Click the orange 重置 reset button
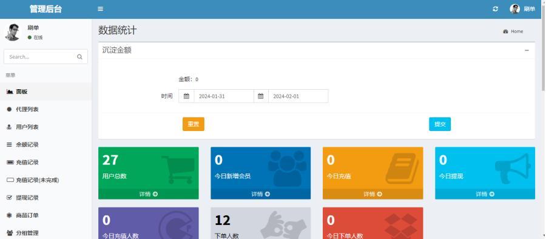This screenshot has height=239, width=546. tap(194, 124)
